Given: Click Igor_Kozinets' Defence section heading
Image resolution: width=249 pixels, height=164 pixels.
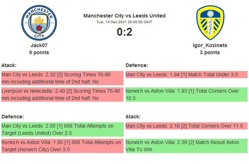Looking at the screenshot, I should pos(137,65).
